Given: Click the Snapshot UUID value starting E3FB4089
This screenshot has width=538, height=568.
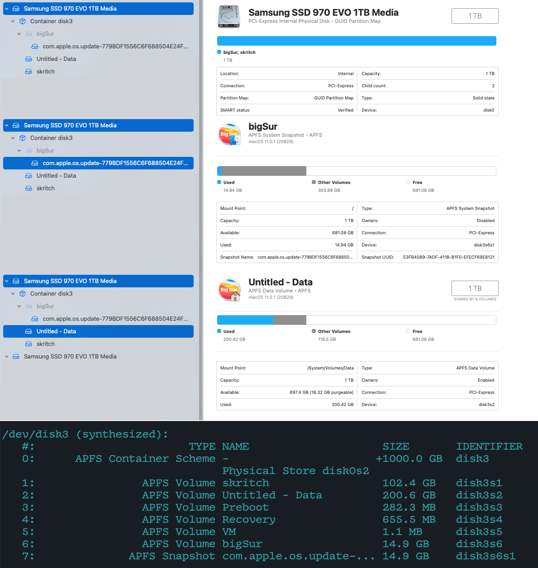Looking at the screenshot, I should click(x=449, y=257).
